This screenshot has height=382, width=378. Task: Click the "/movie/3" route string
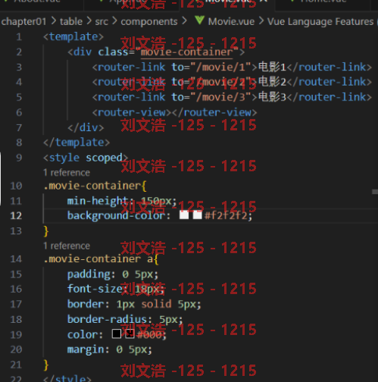[x=220, y=97]
